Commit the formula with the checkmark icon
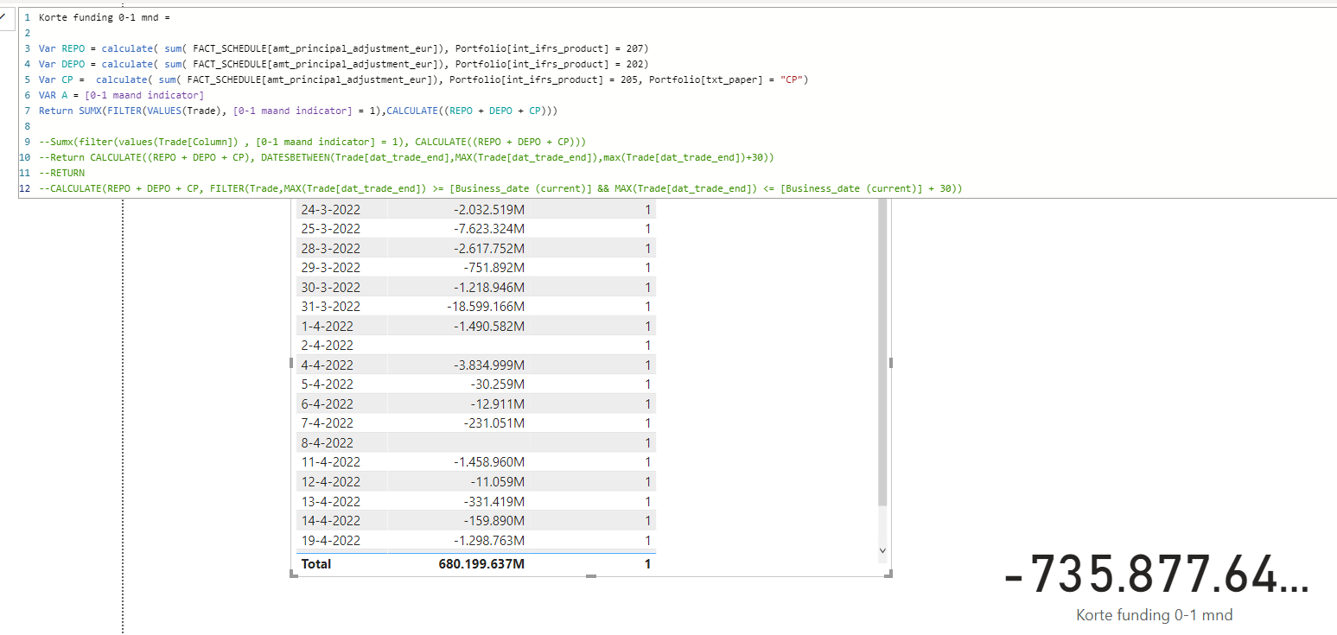The width and height of the screenshot is (1337, 635). (4, 16)
